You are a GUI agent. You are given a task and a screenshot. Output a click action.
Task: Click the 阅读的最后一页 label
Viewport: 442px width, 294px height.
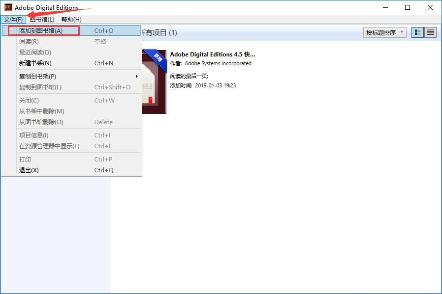(x=189, y=76)
